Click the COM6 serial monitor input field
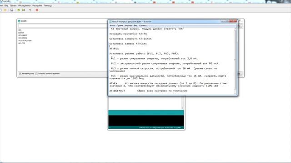 [63, 26]
